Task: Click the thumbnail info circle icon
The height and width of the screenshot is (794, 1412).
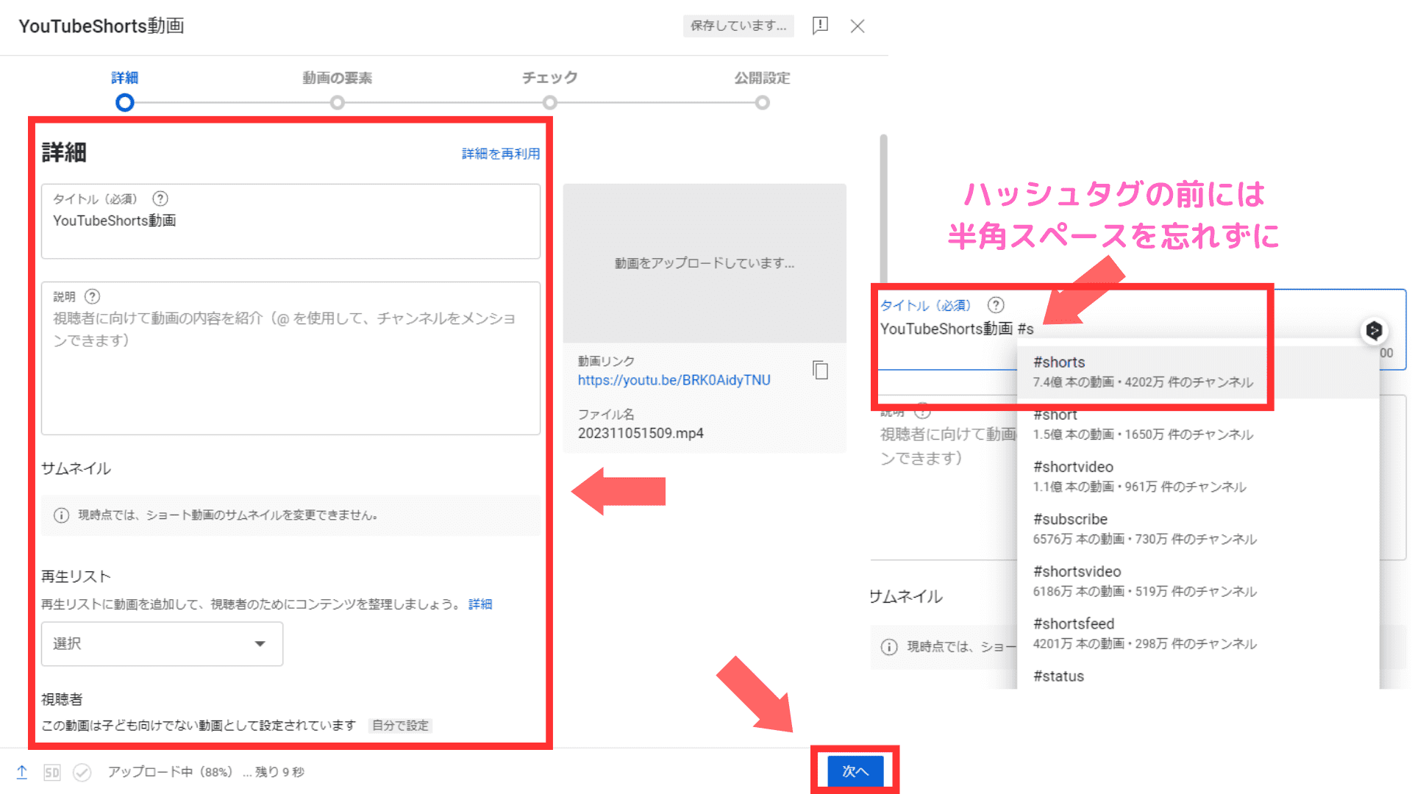Action: [62, 515]
